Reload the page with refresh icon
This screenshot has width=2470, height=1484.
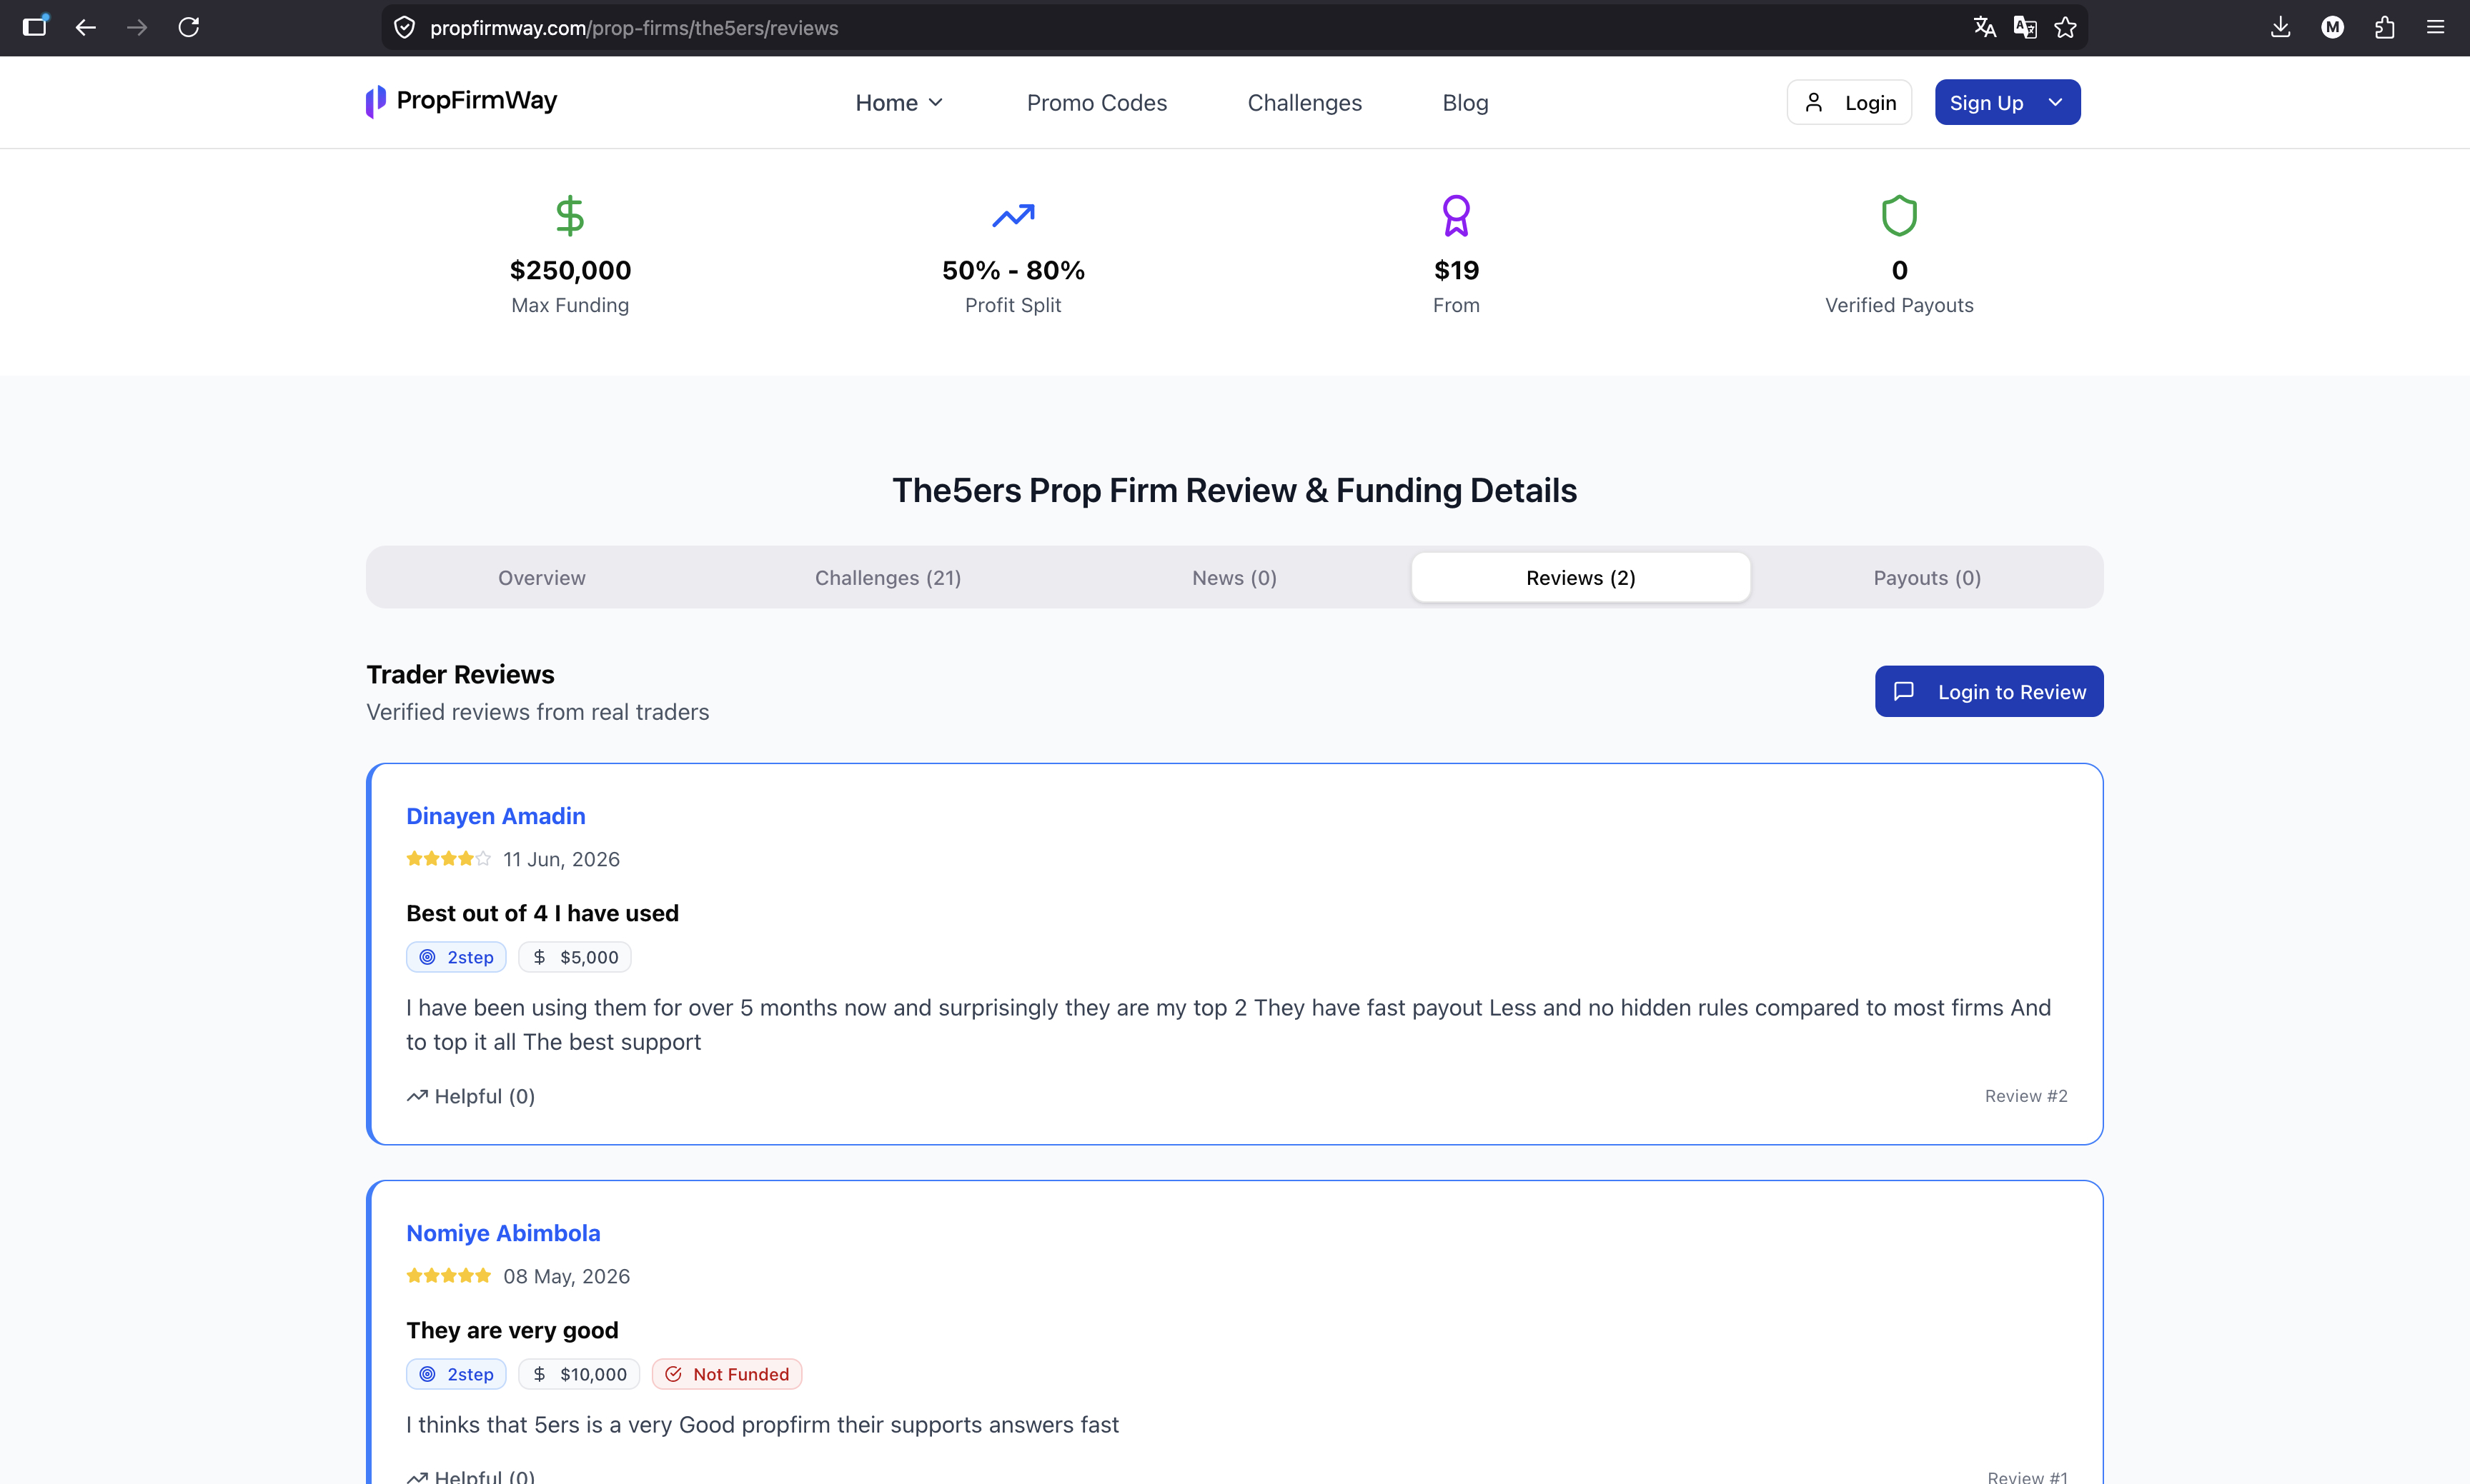(188, 27)
